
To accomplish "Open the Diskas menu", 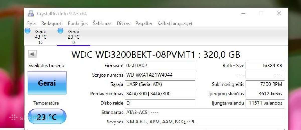I will tap(123, 23).
